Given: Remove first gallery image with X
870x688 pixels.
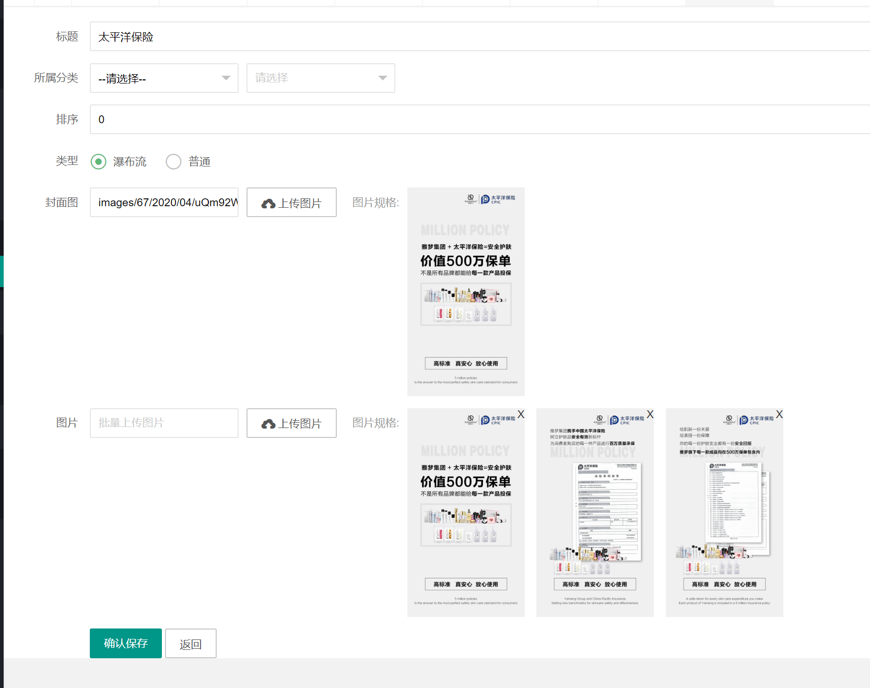Looking at the screenshot, I should (521, 414).
